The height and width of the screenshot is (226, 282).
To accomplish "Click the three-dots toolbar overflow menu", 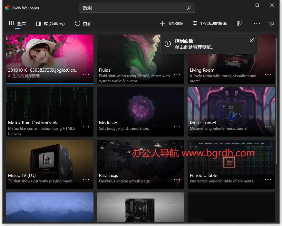I will click(257, 23).
